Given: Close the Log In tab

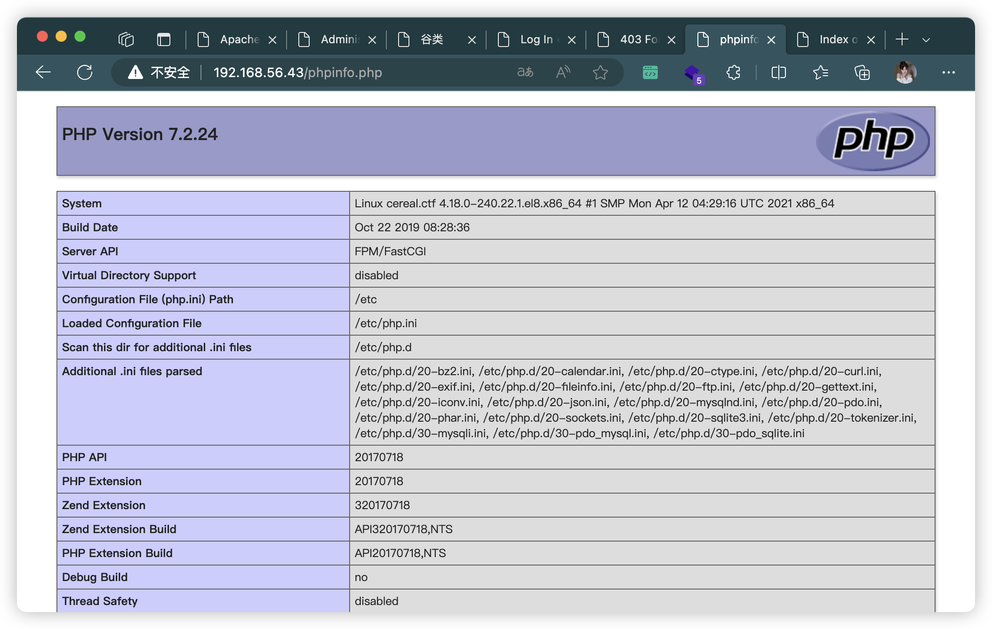Looking at the screenshot, I should coord(572,40).
